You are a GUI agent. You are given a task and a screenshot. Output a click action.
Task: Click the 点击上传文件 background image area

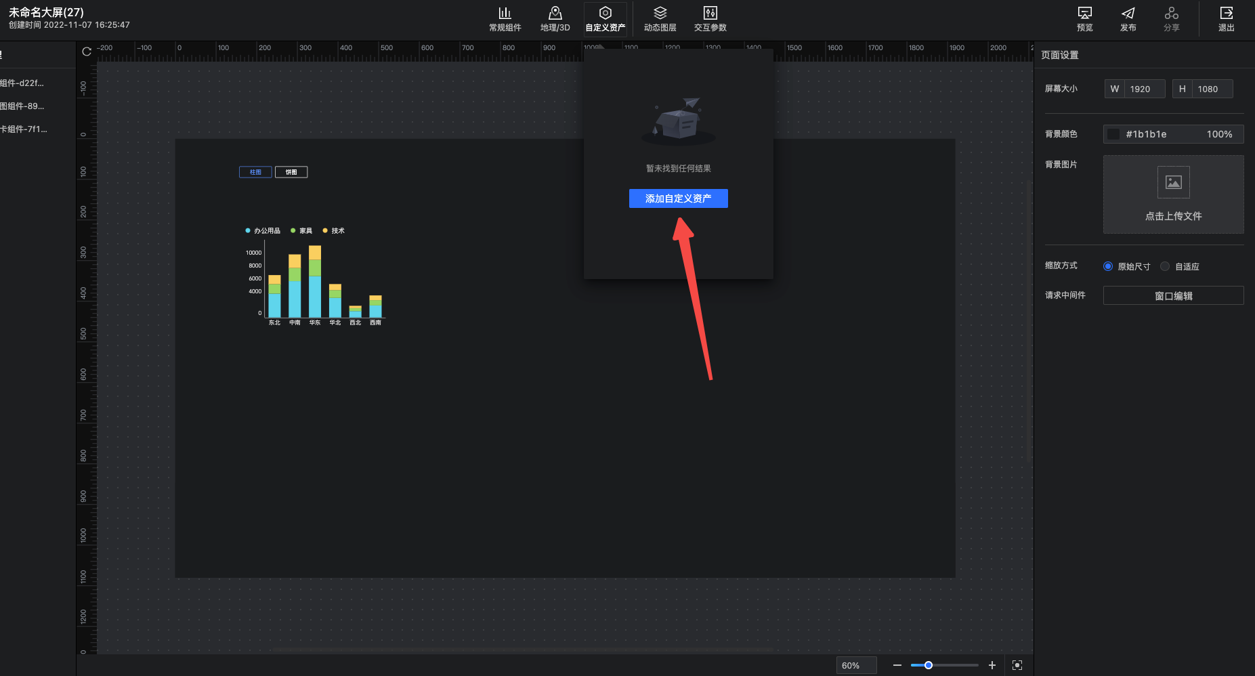pyautogui.click(x=1173, y=194)
